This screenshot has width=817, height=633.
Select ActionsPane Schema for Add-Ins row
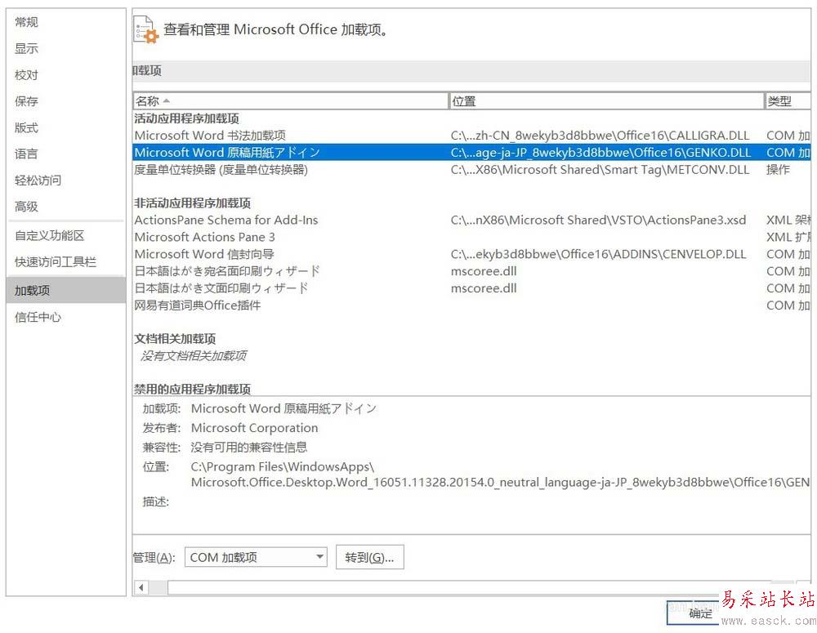click(x=471, y=220)
